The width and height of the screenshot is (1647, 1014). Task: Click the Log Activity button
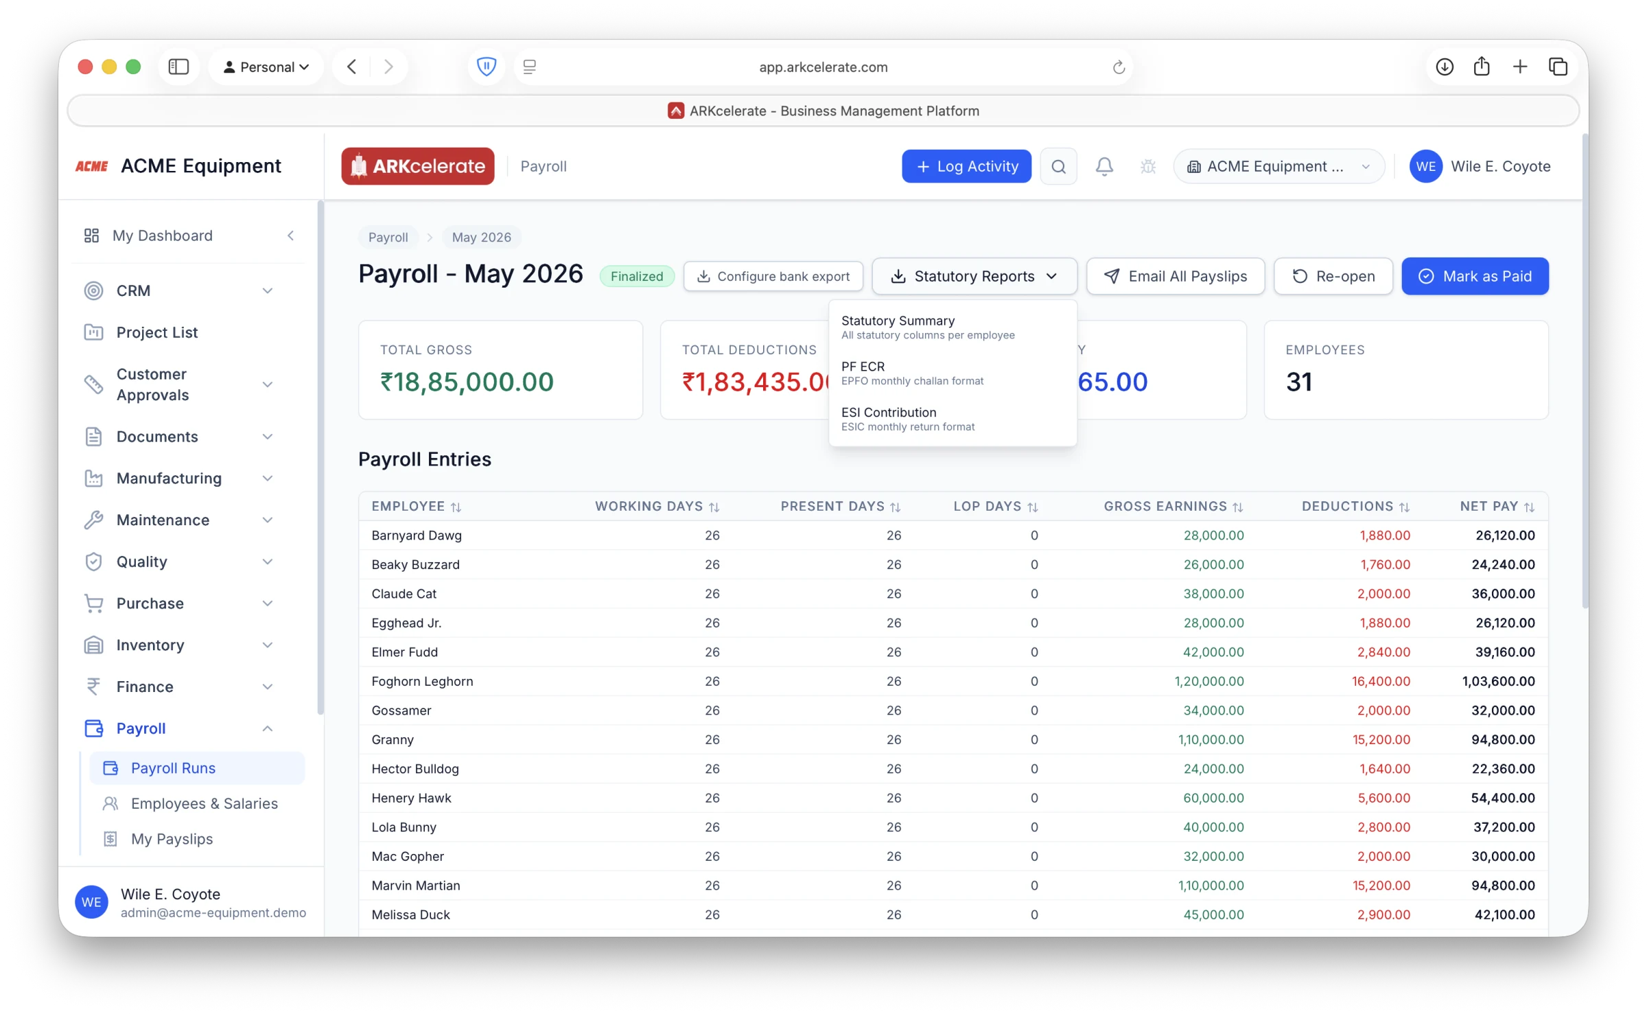966,166
